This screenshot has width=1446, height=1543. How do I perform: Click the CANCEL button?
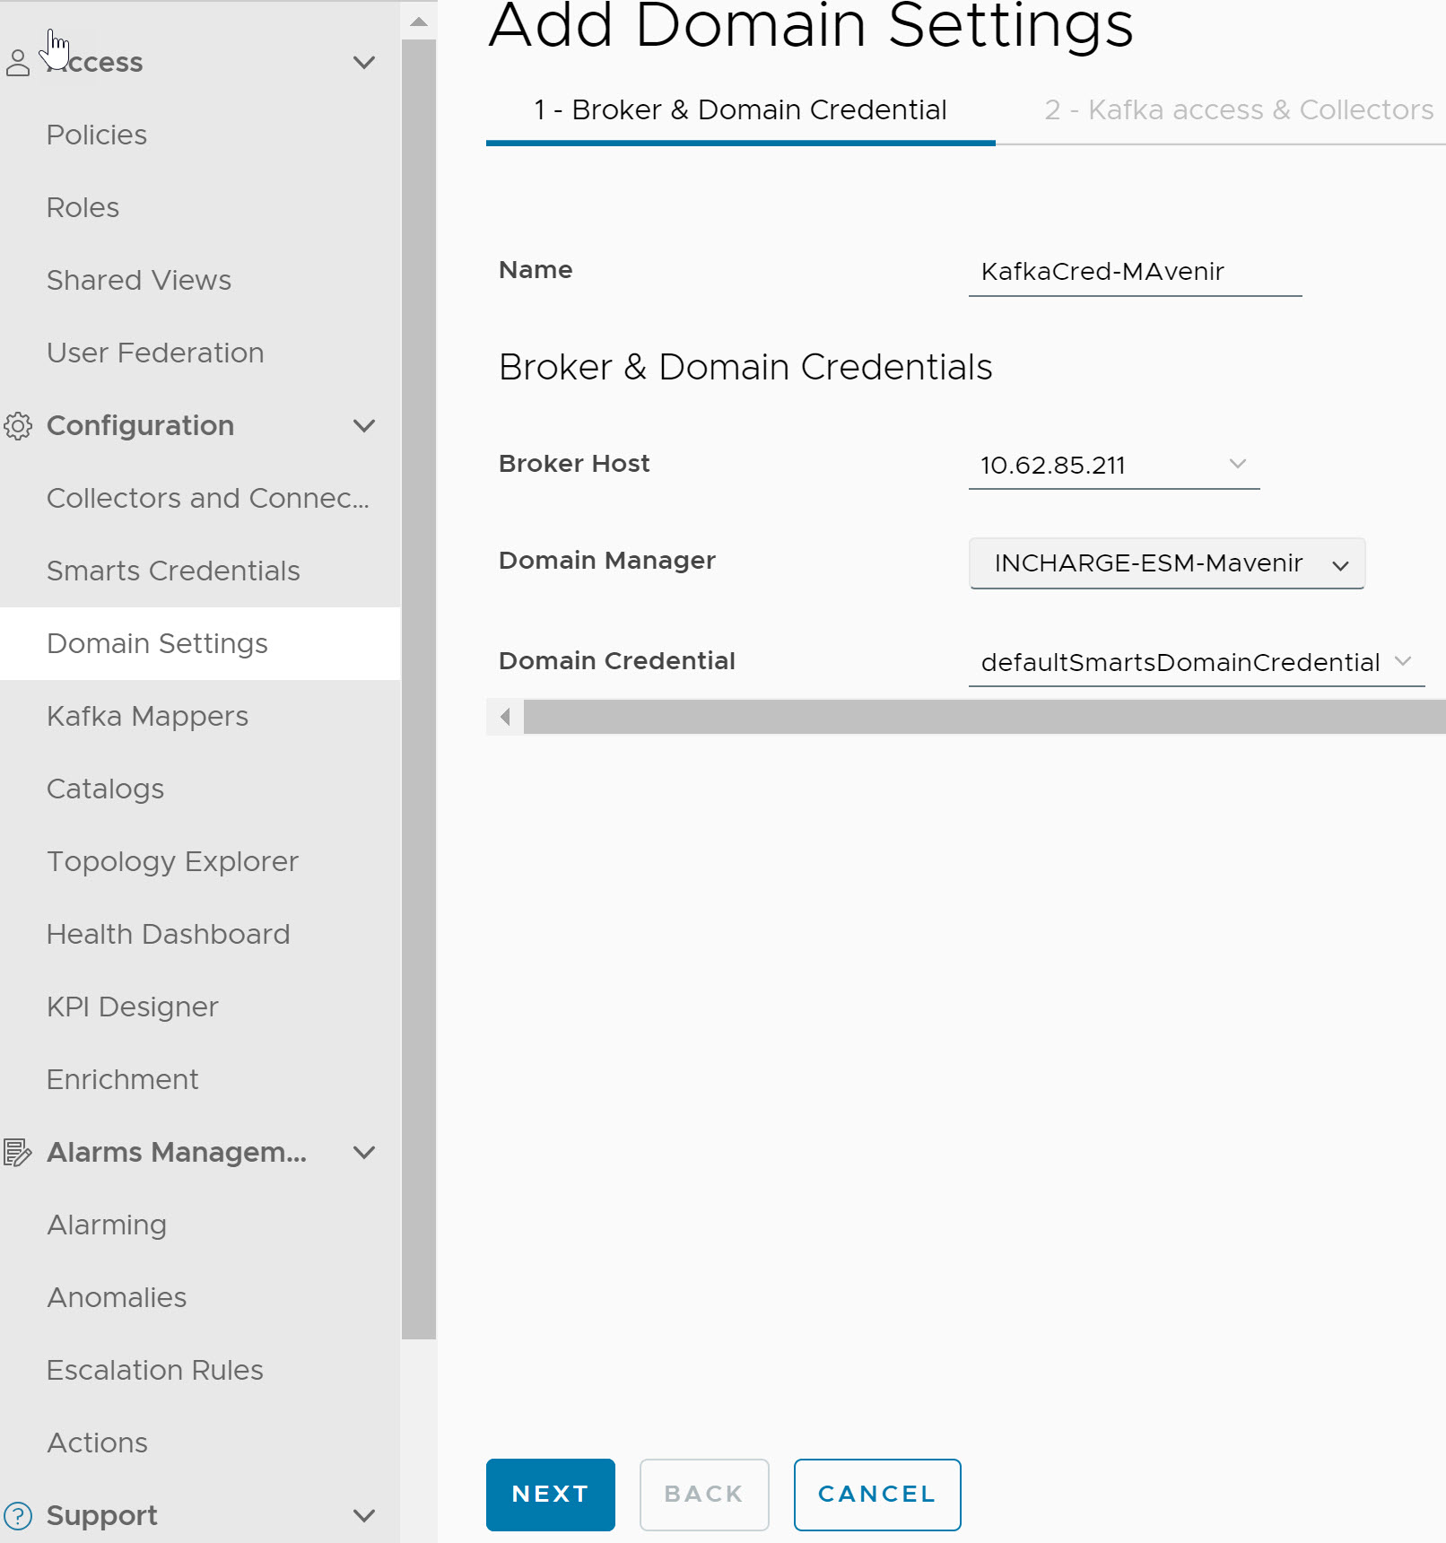click(x=877, y=1495)
